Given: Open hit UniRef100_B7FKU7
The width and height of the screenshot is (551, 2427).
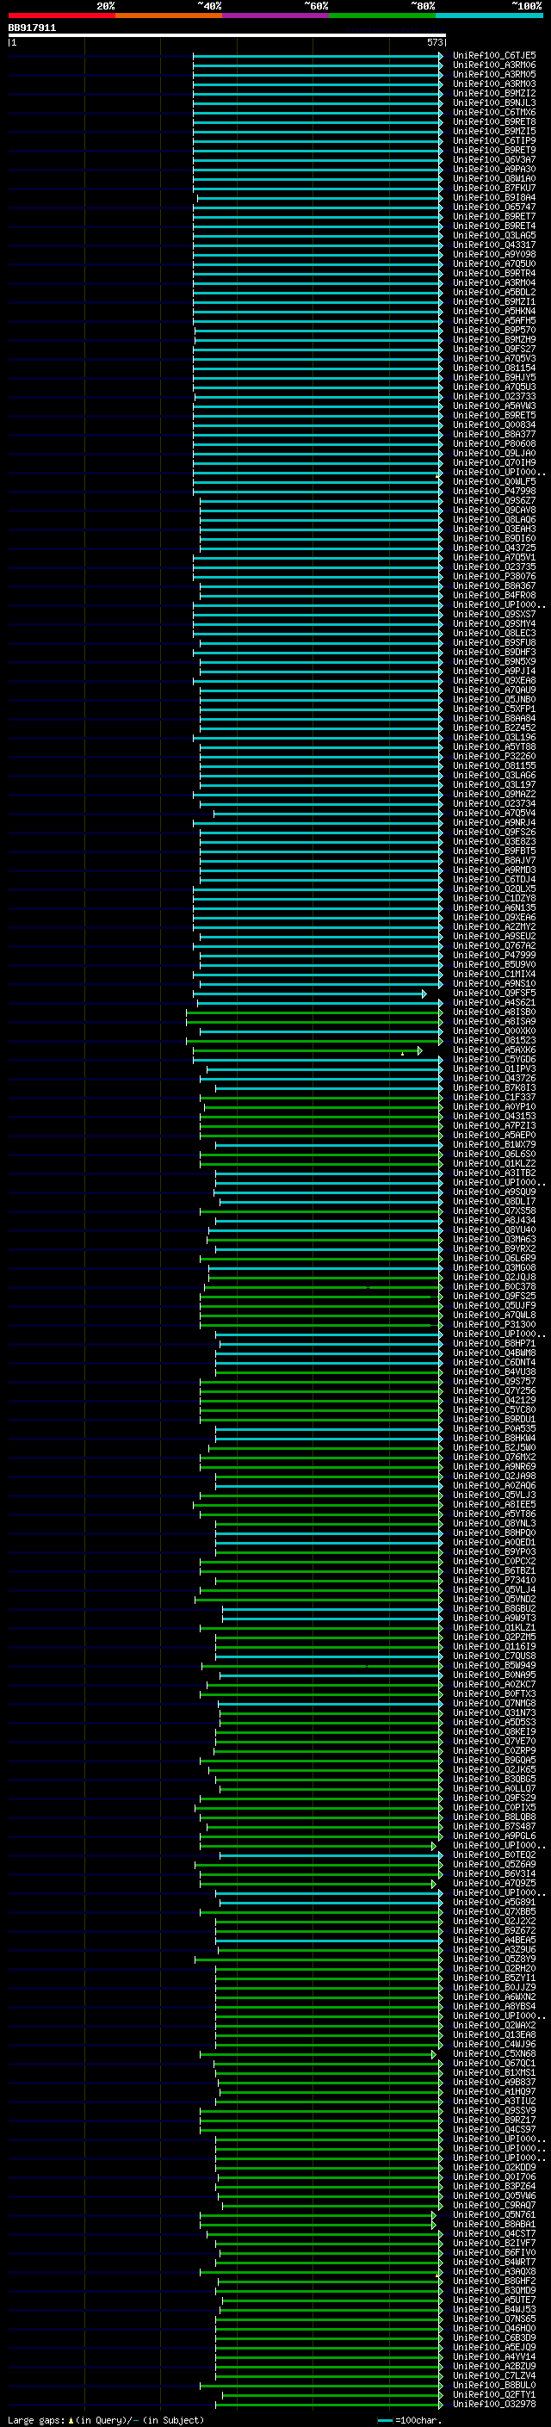Looking at the screenshot, I should [494, 189].
